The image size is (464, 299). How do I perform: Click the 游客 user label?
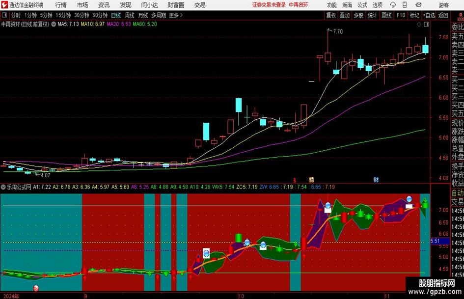point(444,5)
